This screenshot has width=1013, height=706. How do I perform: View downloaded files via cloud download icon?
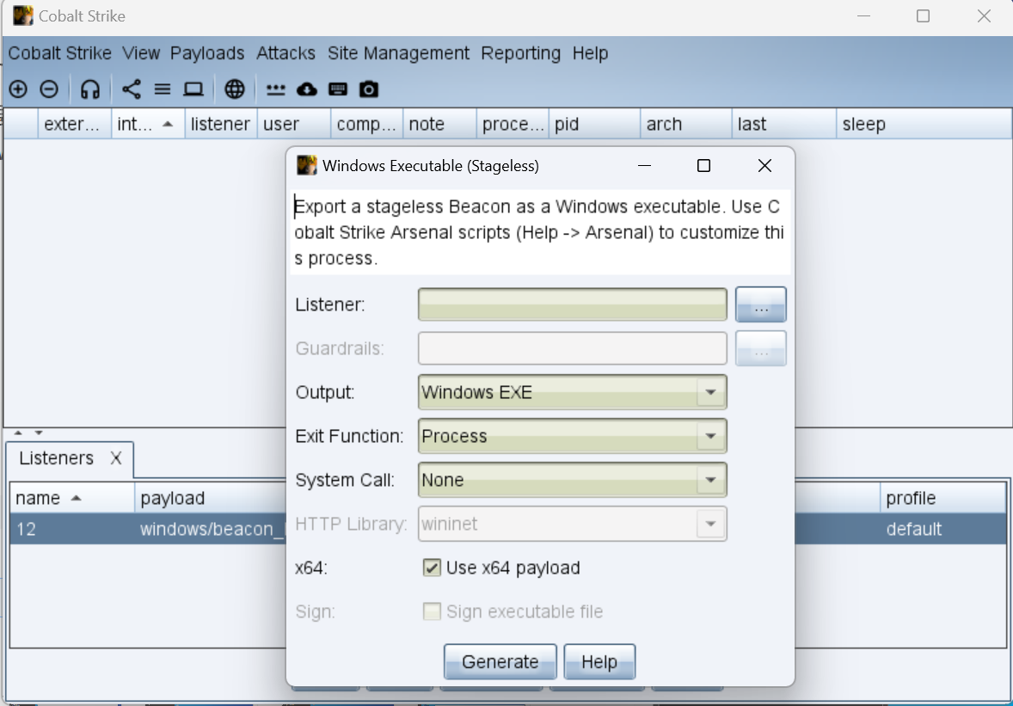[x=307, y=89]
